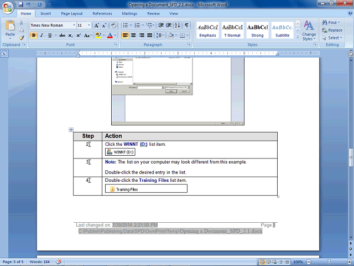The image size is (354, 266).
Task: Apply red font color
Action: (x=110, y=35)
